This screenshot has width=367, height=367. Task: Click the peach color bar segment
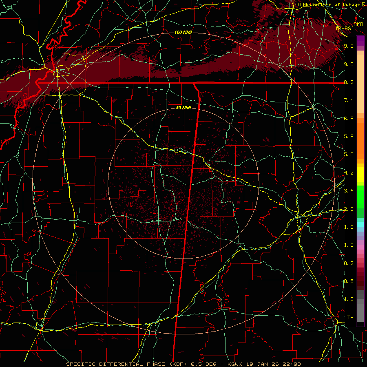pyautogui.click(x=360, y=84)
